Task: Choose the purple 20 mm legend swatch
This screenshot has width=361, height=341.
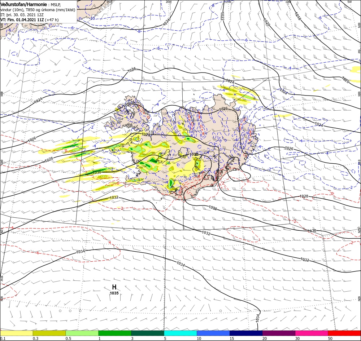Action: click(x=279, y=333)
